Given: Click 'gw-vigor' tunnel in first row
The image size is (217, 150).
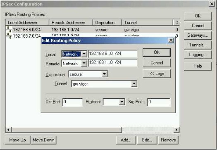Looking at the screenshot, I should (132, 30).
